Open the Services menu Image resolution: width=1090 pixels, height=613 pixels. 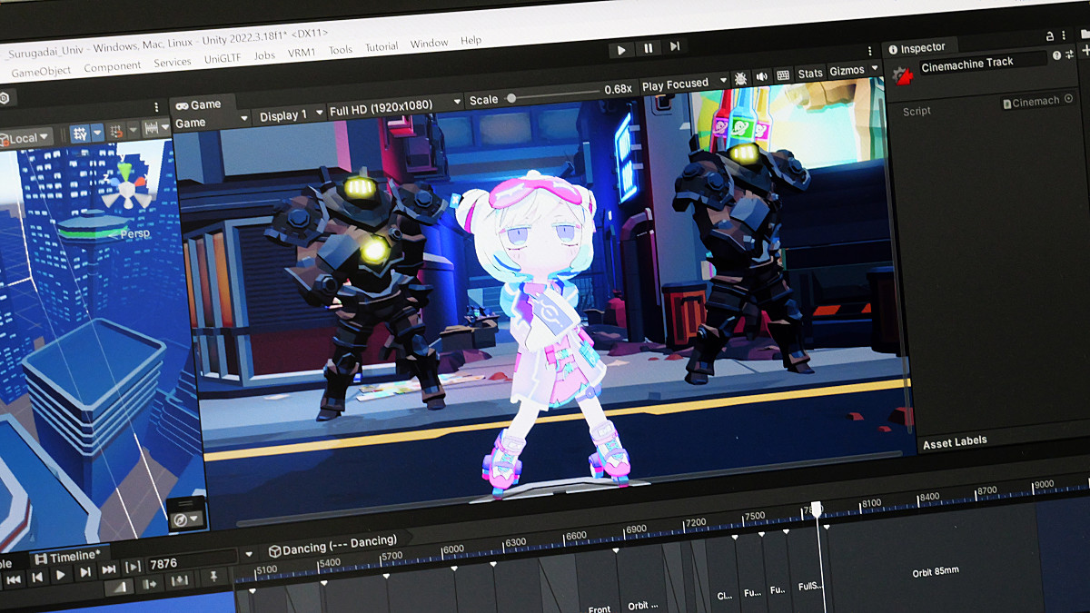[173, 63]
